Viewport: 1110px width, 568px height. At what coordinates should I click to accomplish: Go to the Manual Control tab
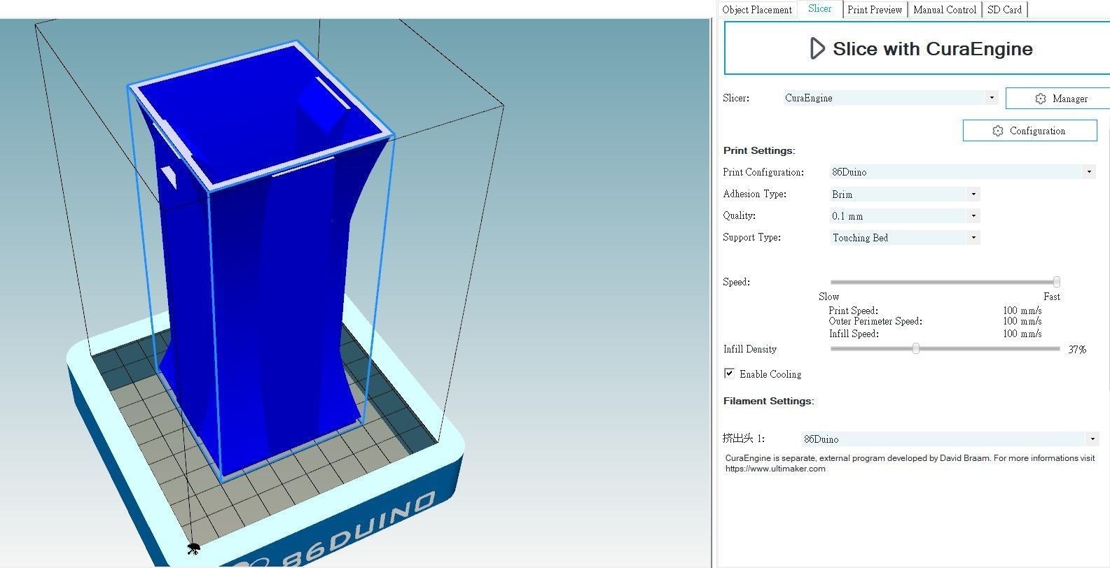pos(945,10)
